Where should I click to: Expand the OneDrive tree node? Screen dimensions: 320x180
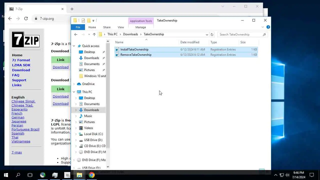pos(74,84)
